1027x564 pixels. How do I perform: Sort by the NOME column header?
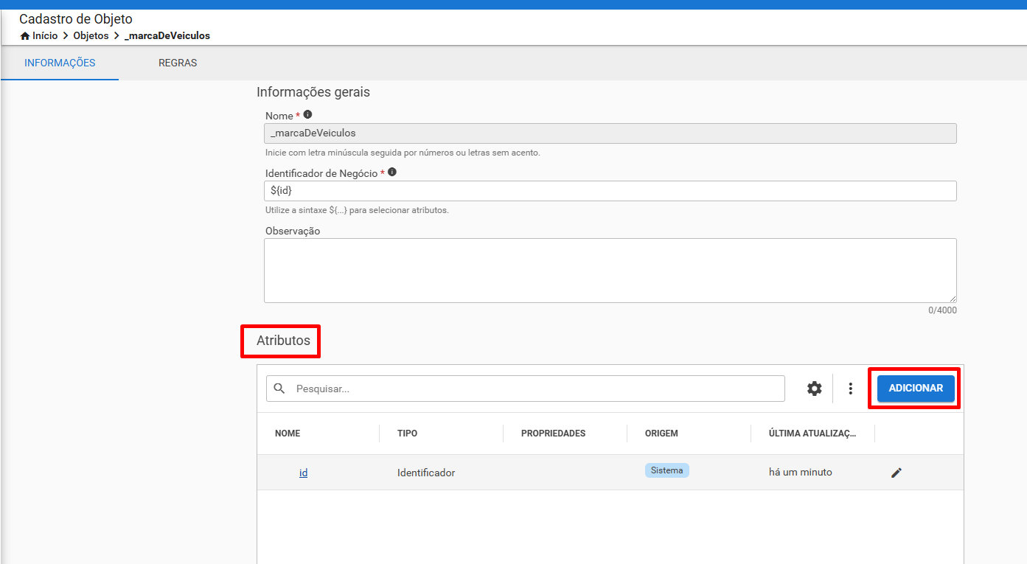[x=288, y=434]
